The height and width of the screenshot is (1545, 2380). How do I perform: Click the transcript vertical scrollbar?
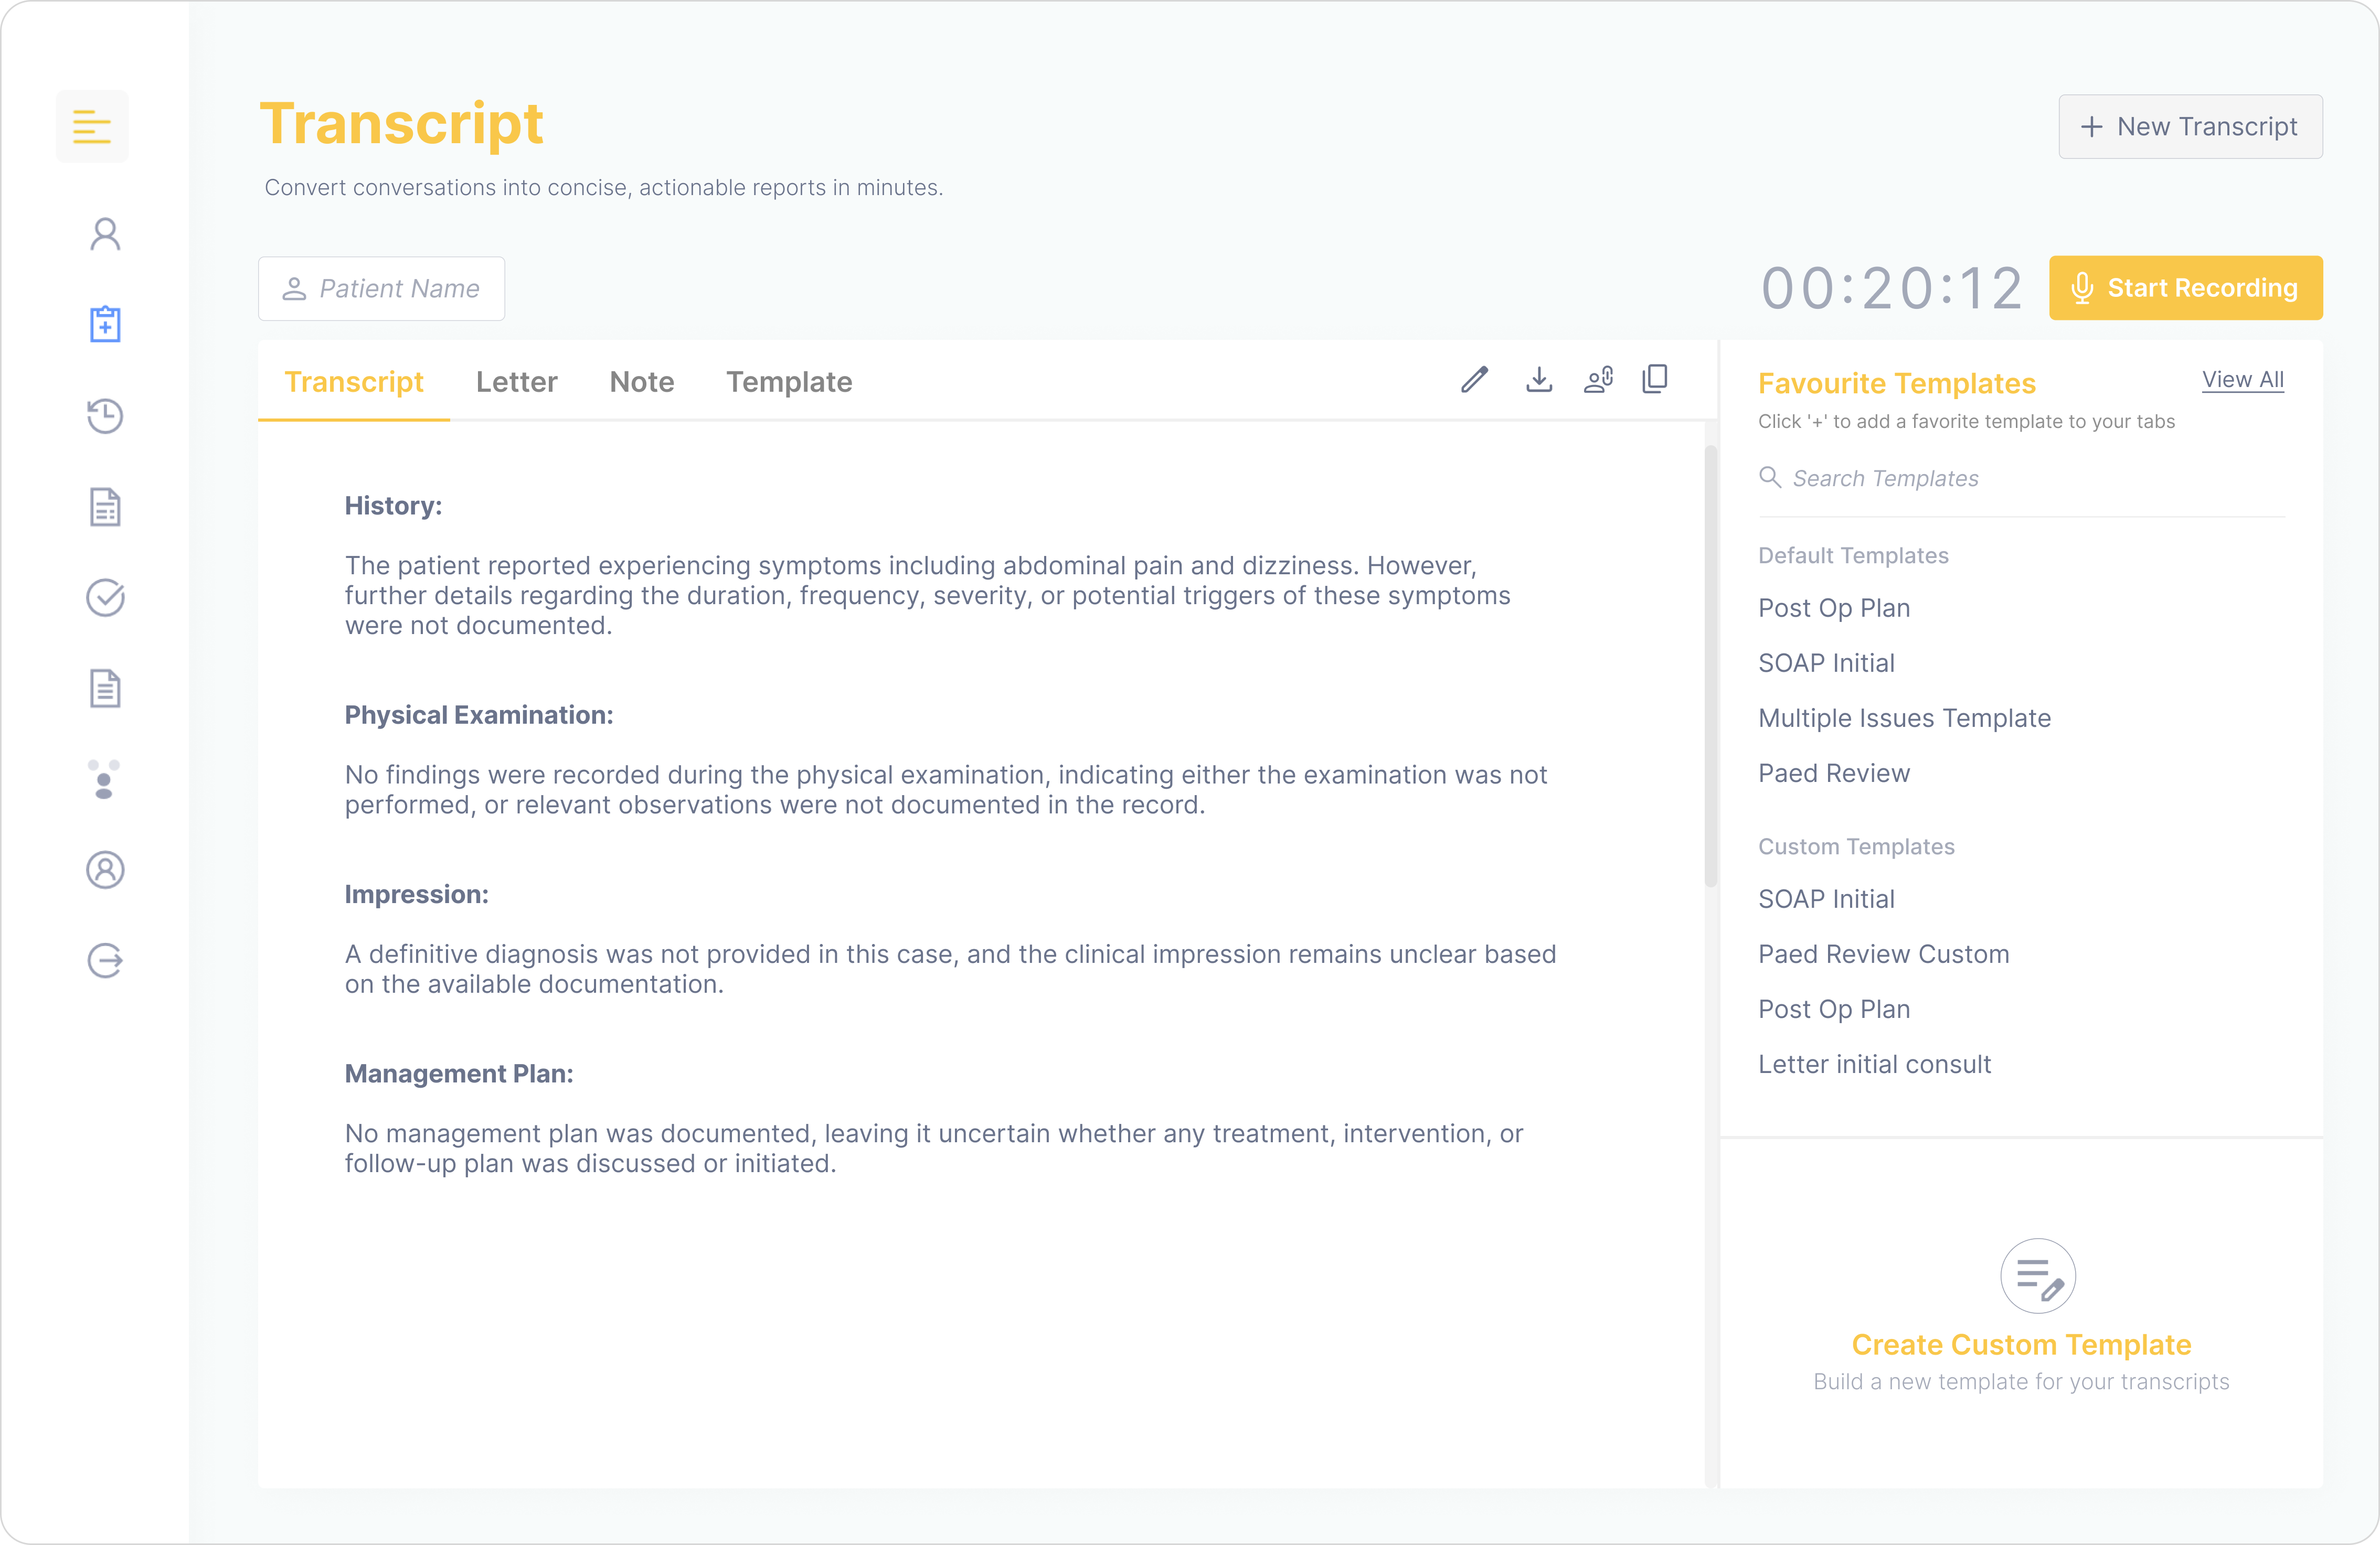(1710, 666)
